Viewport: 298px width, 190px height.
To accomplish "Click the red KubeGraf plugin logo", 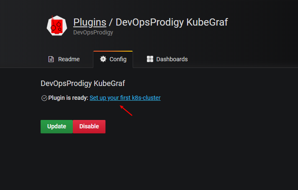I will pyautogui.click(x=57, y=26).
